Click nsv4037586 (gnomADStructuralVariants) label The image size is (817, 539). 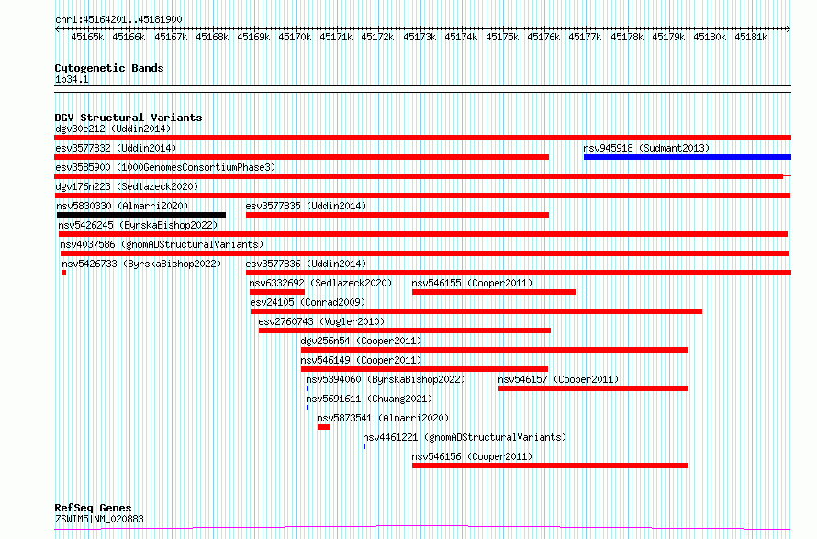[162, 244]
